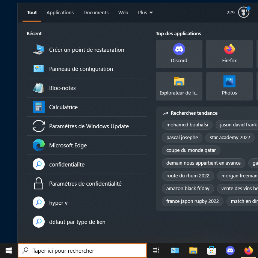
Task: Open Discord from the taskbar
Action: point(230,250)
